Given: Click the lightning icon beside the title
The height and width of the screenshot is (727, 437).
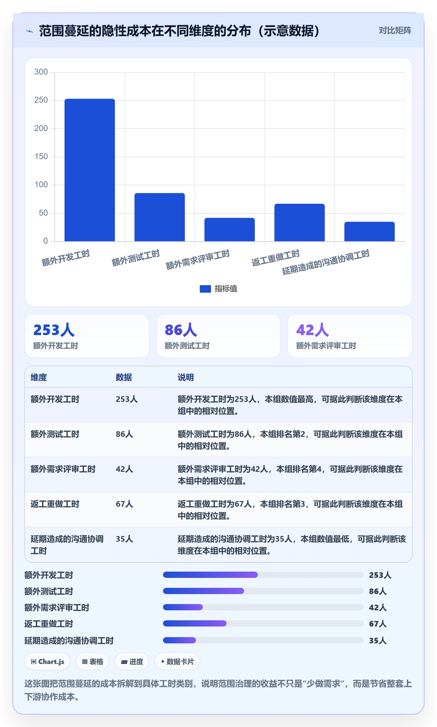Looking at the screenshot, I should pos(30,31).
